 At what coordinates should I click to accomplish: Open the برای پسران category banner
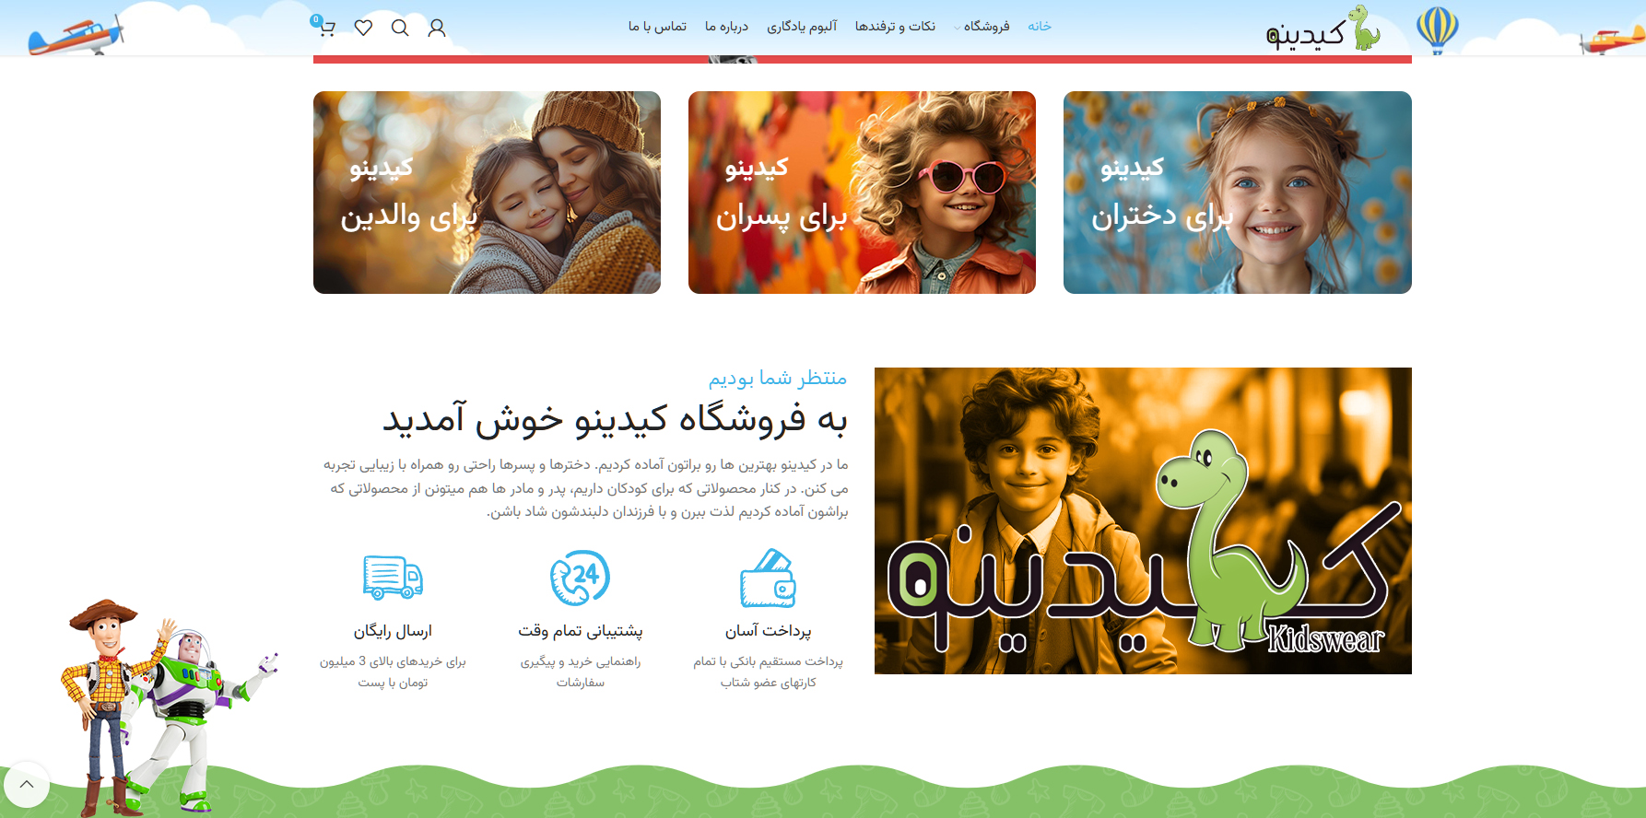[862, 193]
